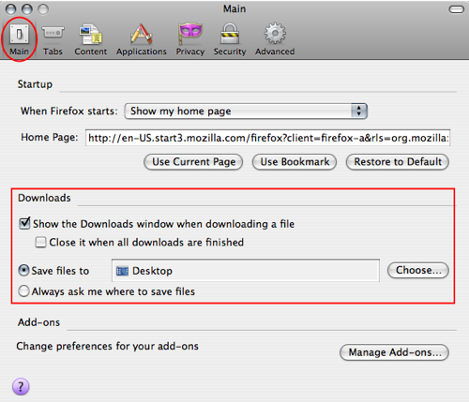Open the Main preferences pane icon

tap(19, 34)
